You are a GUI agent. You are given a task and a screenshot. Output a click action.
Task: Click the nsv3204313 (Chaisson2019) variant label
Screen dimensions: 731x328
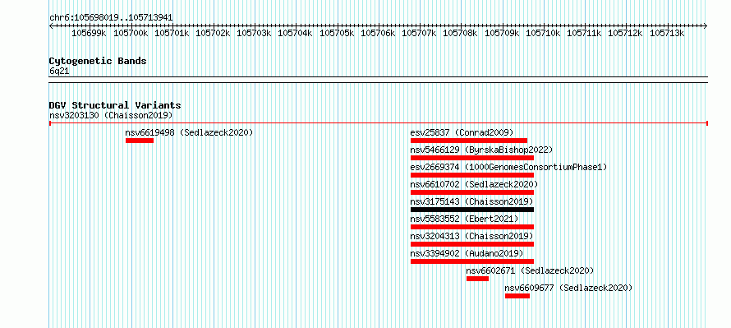[471, 236]
